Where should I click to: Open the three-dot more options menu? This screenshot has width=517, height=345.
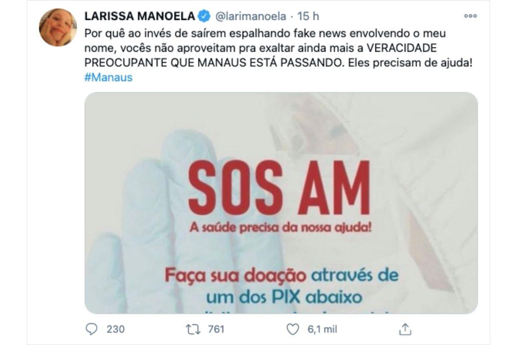pos(470,16)
